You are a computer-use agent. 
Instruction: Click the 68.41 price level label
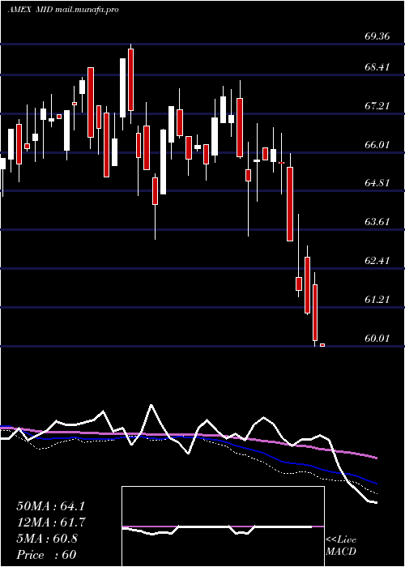pos(377,67)
